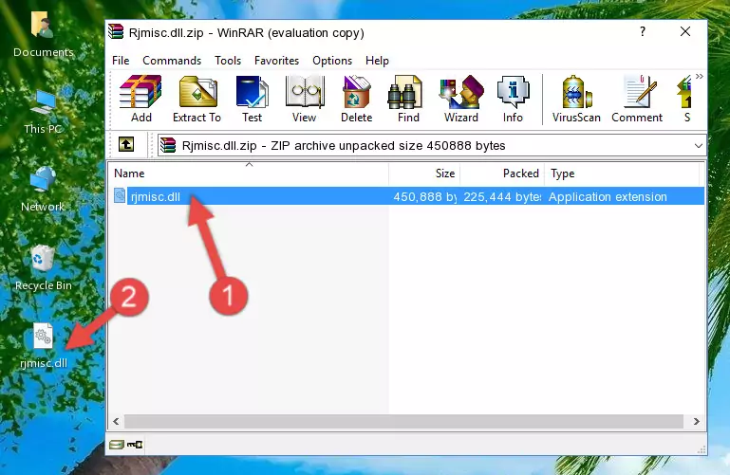The image size is (730, 475).
Task: Sort by the Size column header
Action: (424, 174)
